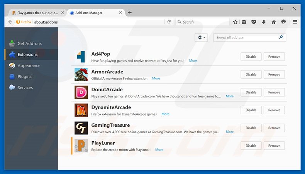Image resolution: width=305 pixels, height=174 pixels.
Task: Expand Ad4Pop details via More link
Action: (193, 60)
